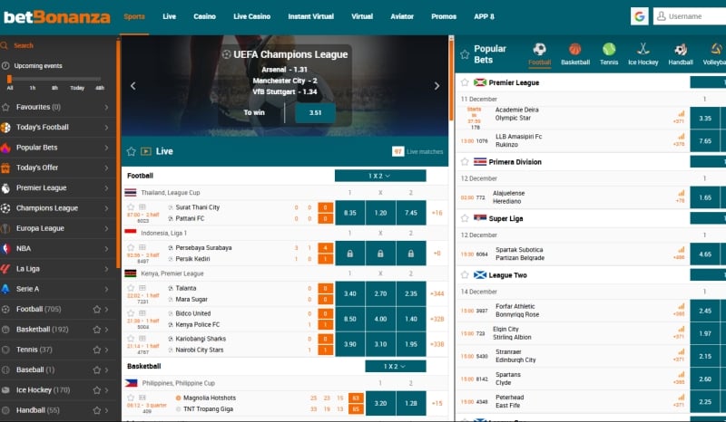The height and width of the screenshot is (422, 726).
Task: Star the Surat Thani City match
Action: click(131, 207)
